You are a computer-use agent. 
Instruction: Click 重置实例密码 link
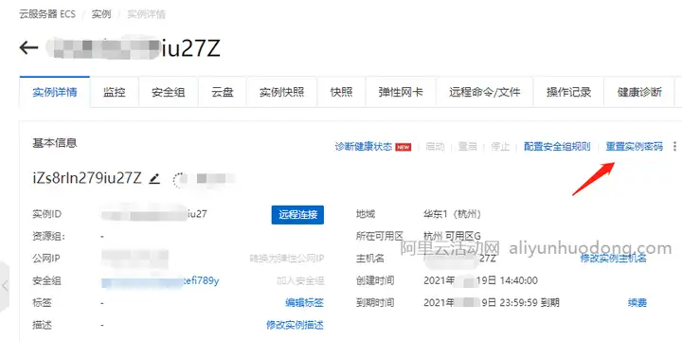(635, 147)
